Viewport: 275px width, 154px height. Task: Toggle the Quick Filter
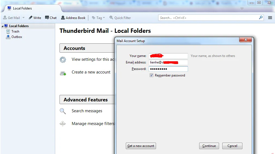click(120, 18)
